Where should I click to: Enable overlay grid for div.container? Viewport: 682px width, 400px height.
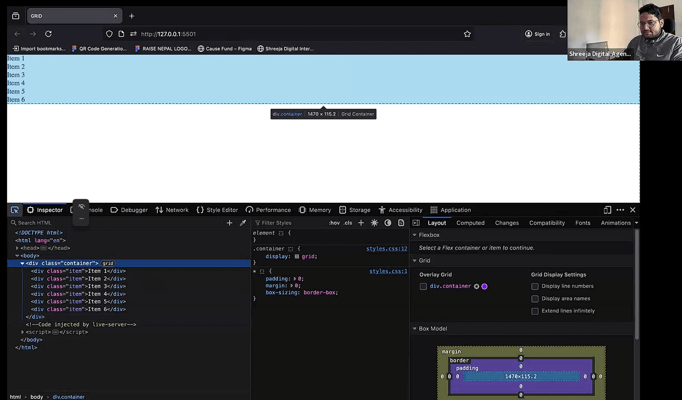[423, 287]
